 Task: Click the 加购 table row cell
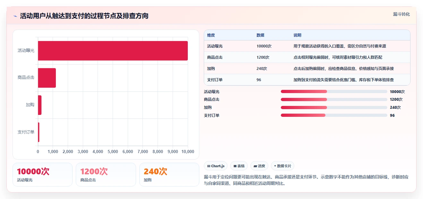pos(211,69)
